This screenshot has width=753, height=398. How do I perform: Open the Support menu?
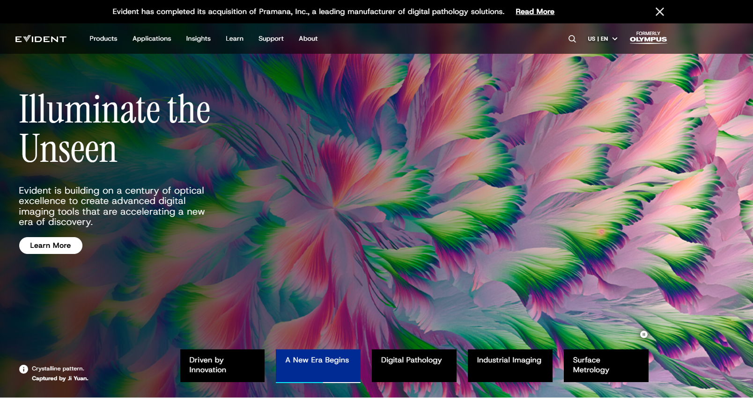click(x=271, y=39)
